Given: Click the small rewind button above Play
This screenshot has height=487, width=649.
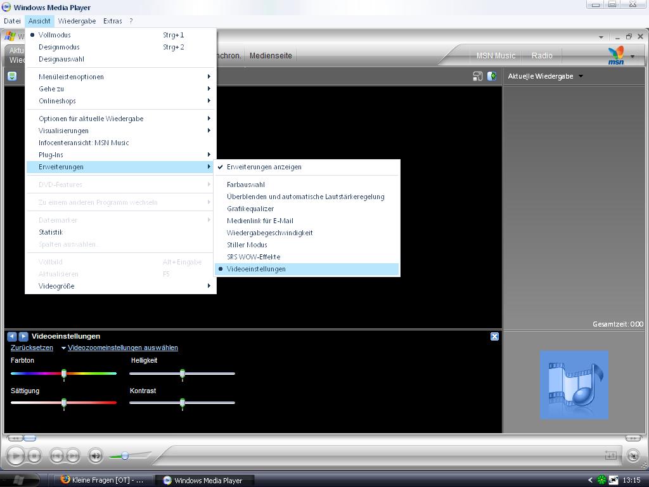Looking at the screenshot, I should coord(15,438).
